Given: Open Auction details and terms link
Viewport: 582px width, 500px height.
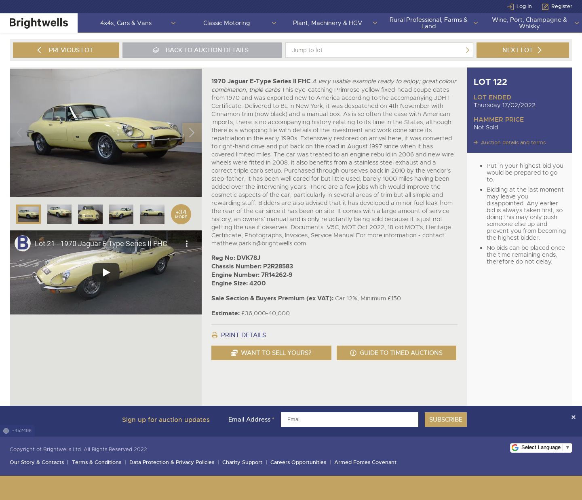Looking at the screenshot, I should pos(513,143).
